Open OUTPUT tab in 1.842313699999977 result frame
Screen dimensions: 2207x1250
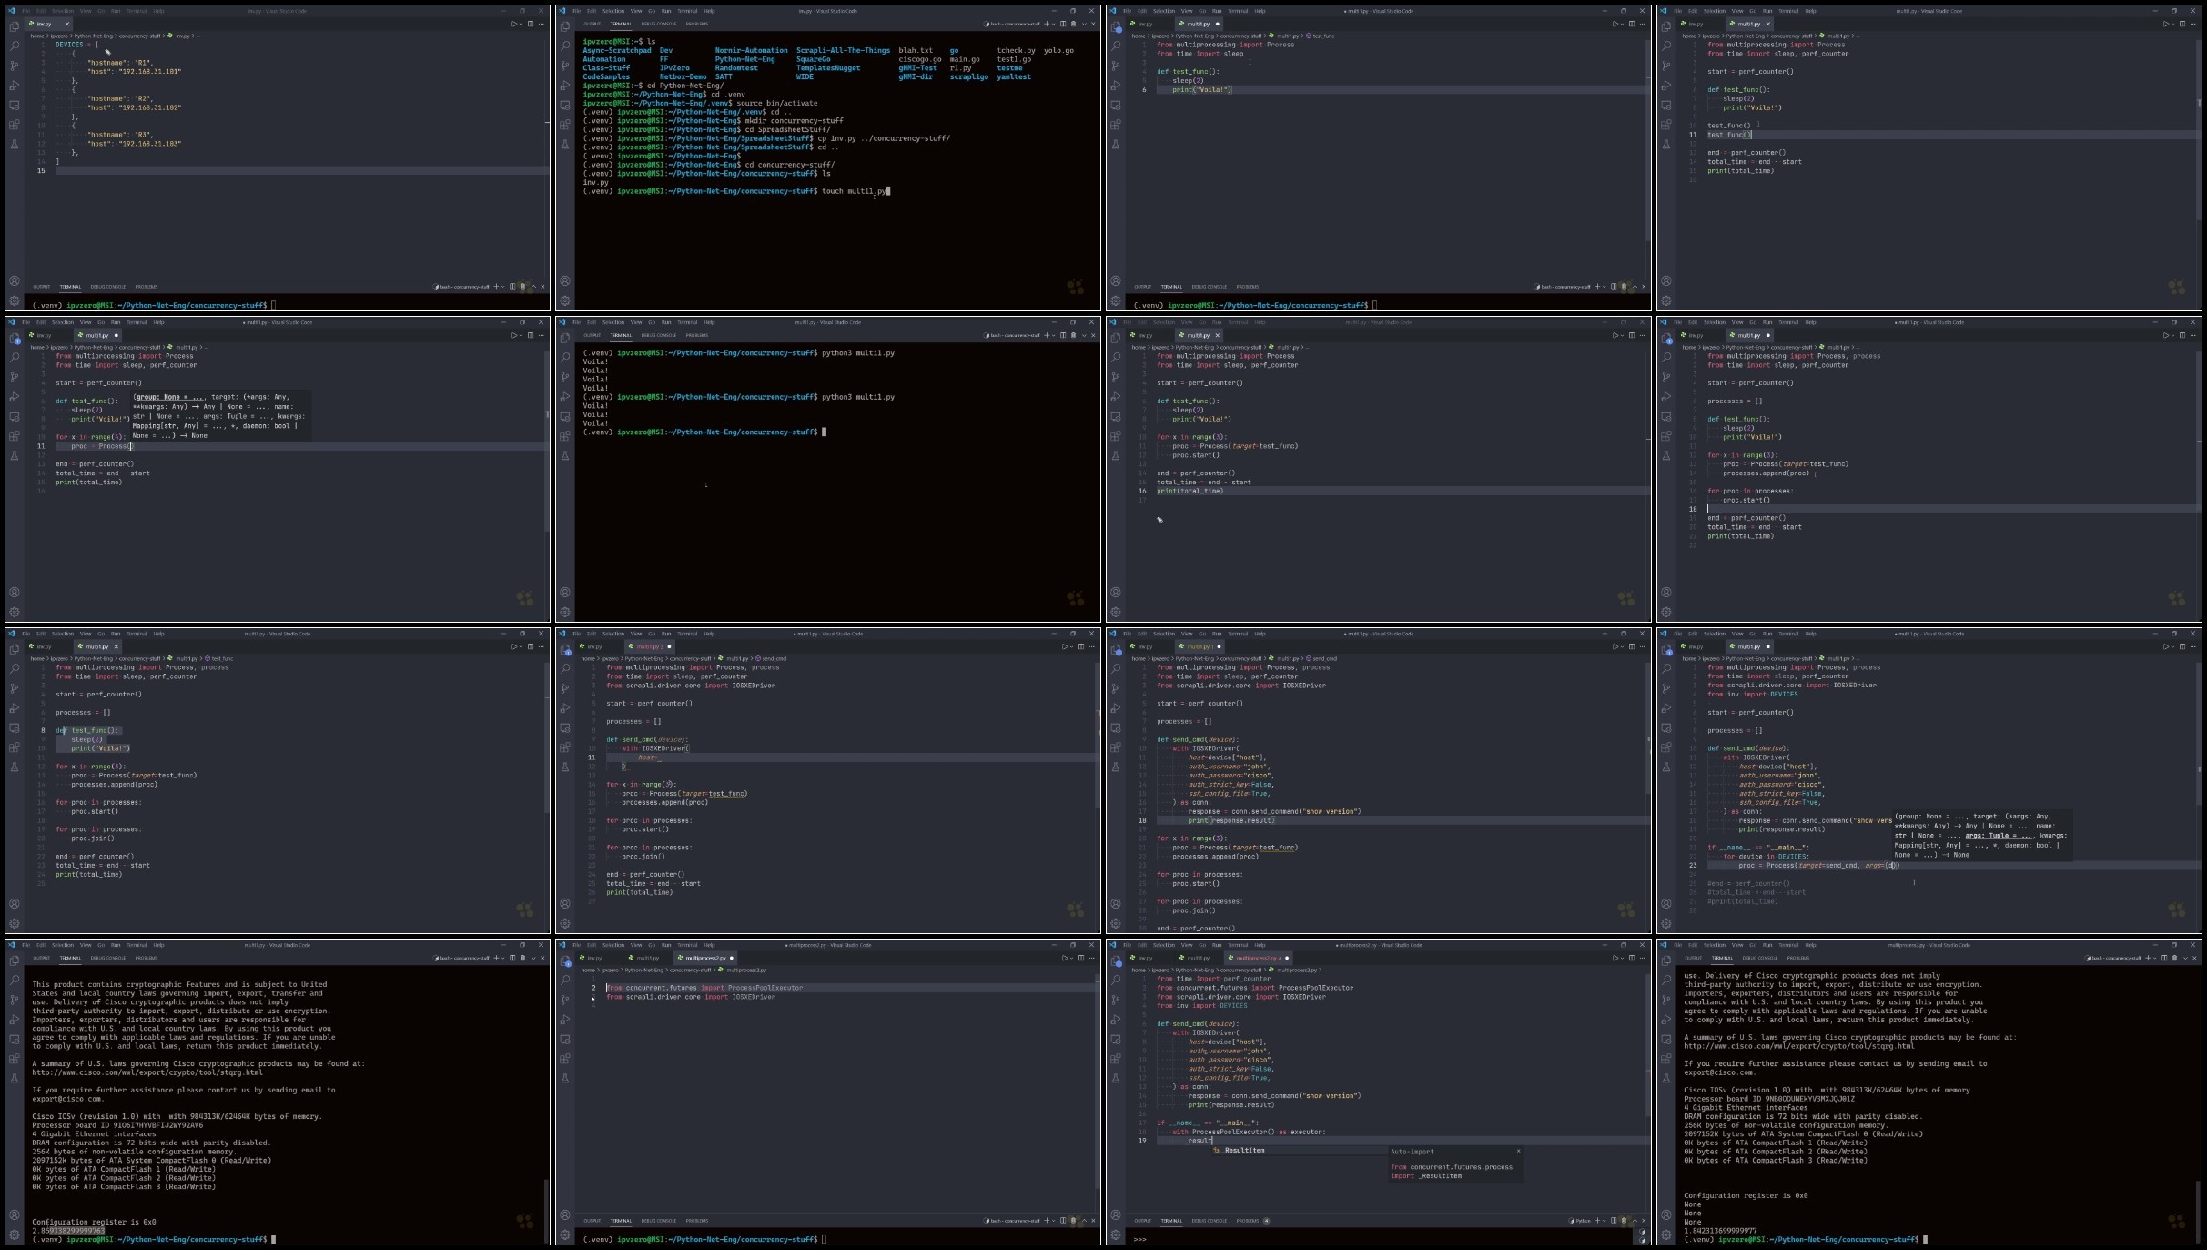tap(1693, 958)
